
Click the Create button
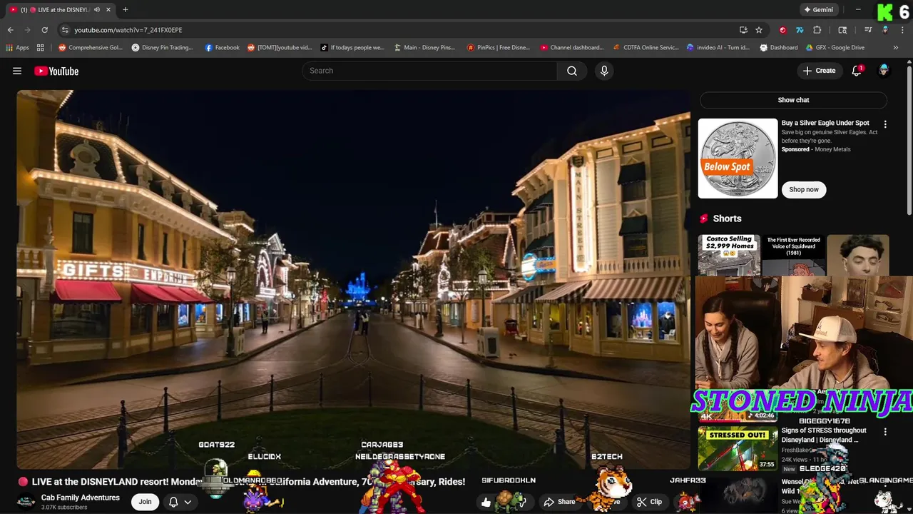(x=819, y=71)
